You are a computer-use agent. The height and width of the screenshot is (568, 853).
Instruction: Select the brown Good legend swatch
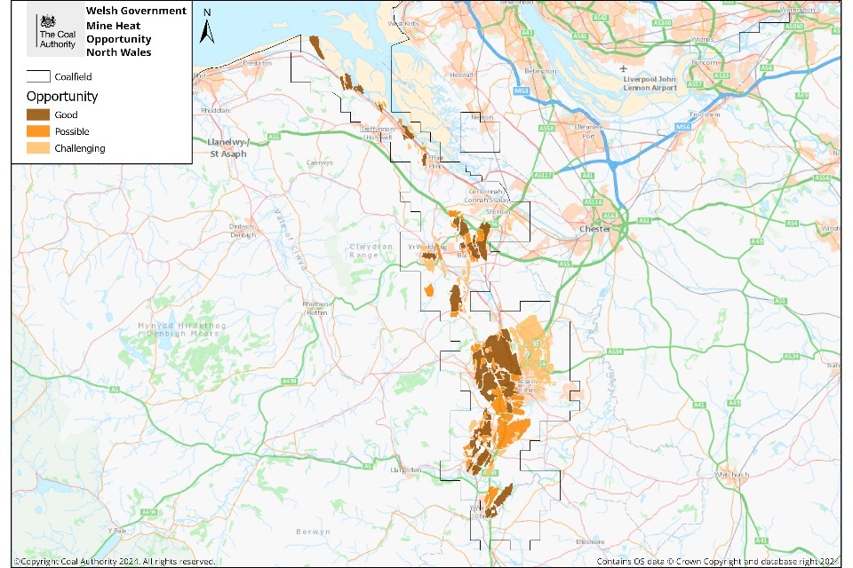click(x=39, y=114)
